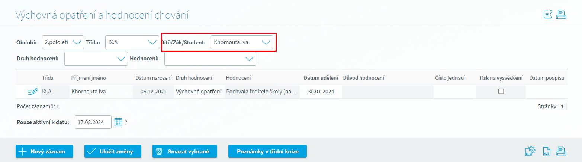This screenshot has height=162, width=582.
Task: Open the Dítě/Žák/Student dropdown
Action: [242, 42]
